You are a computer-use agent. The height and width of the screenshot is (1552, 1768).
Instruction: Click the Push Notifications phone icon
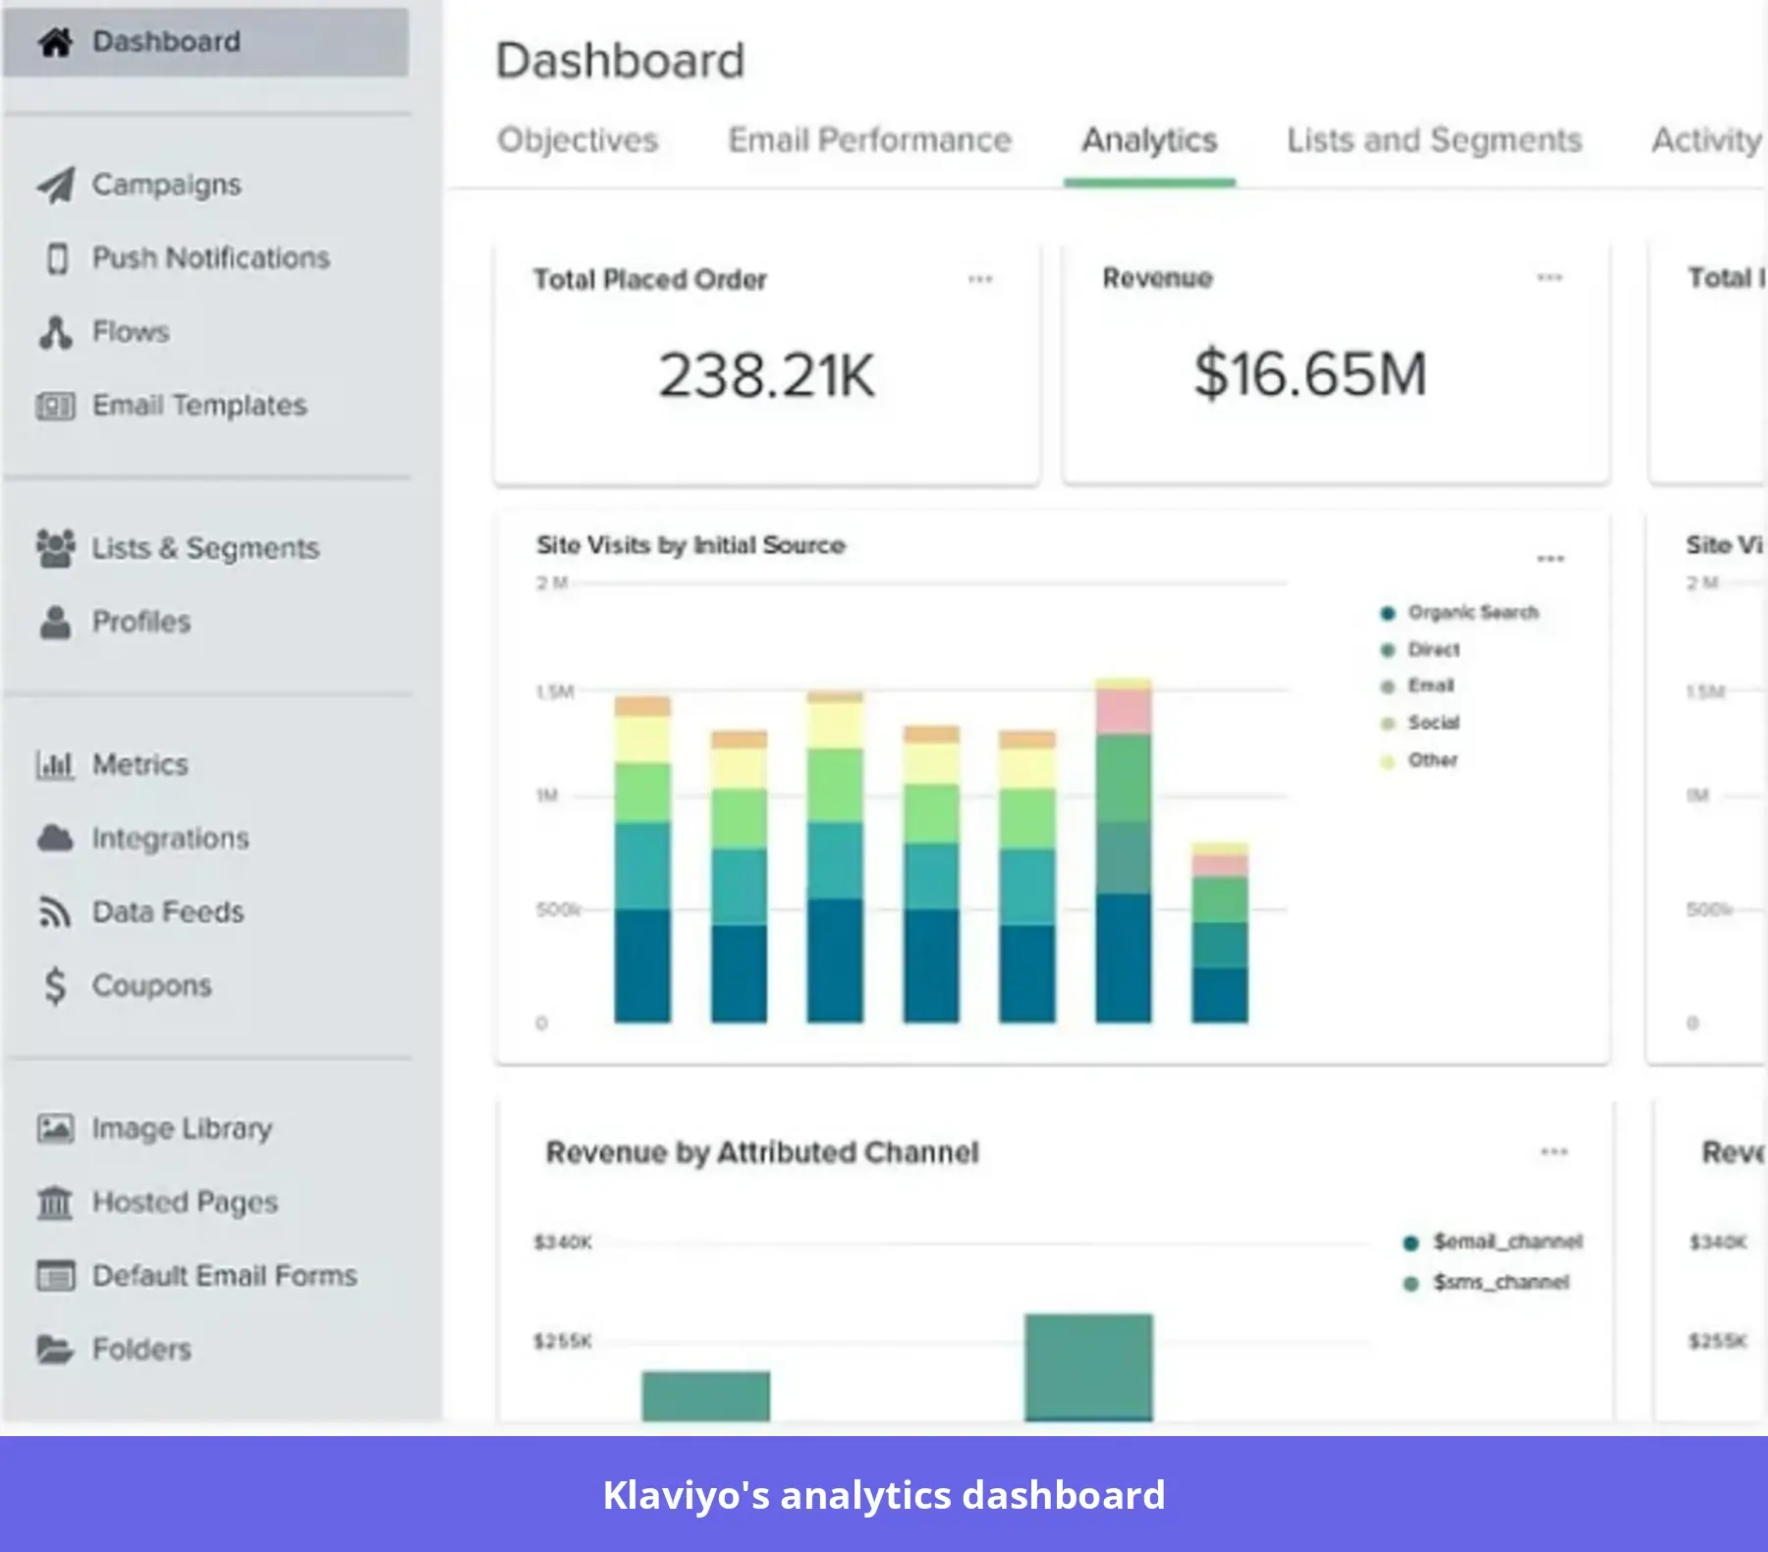pyautogui.click(x=58, y=258)
